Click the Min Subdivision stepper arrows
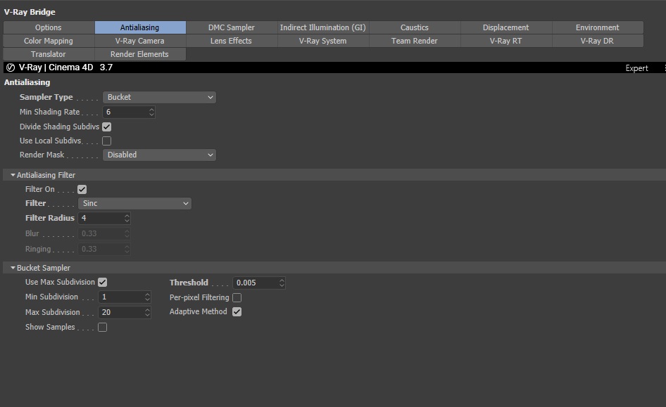666x407 pixels. coord(147,297)
